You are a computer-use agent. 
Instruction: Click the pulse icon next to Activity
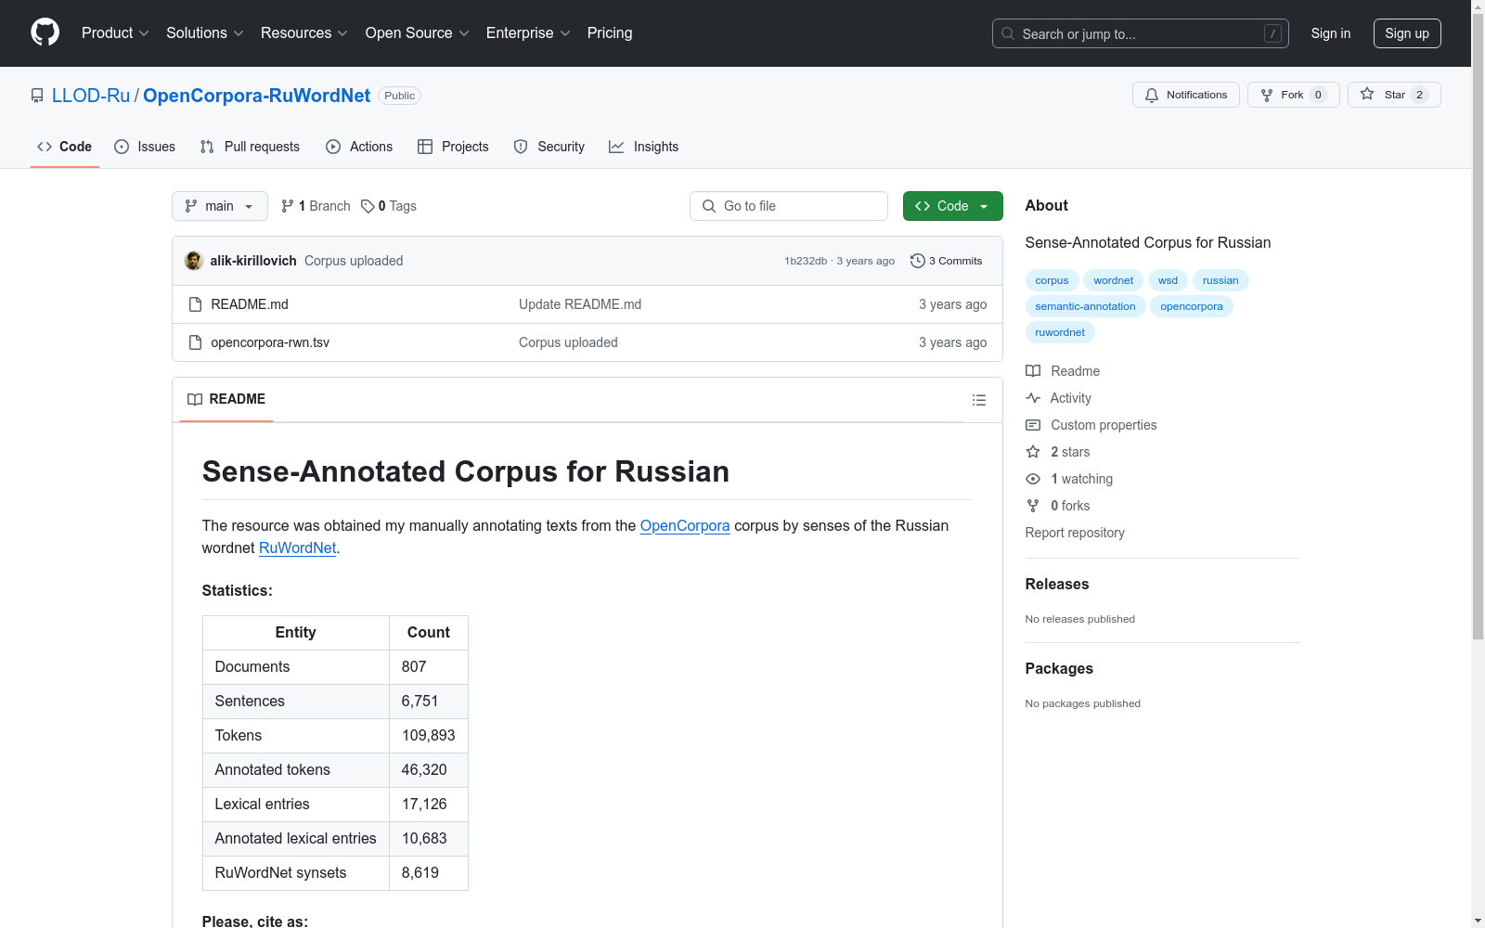pyautogui.click(x=1033, y=398)
